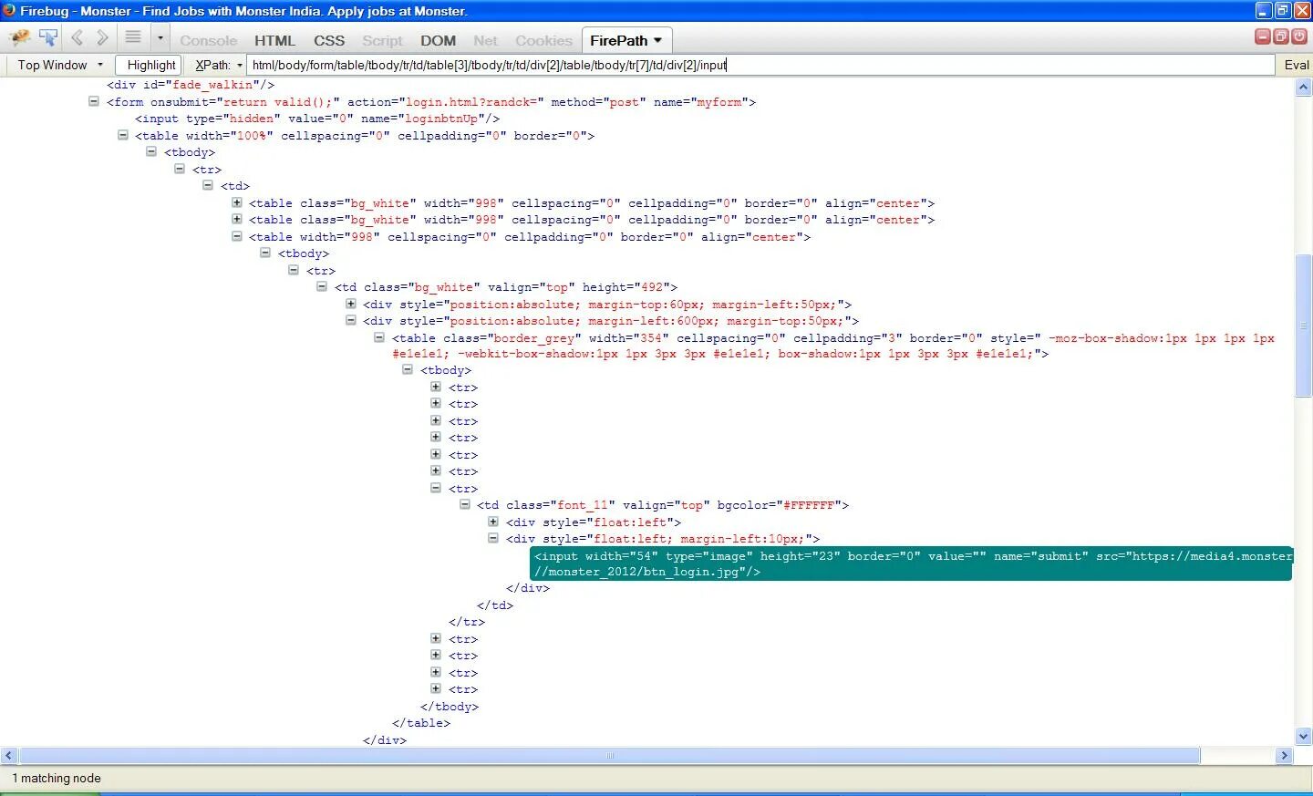Click the Firefox icon in title bar
Viewport: 1313px width, 796px height.
click(9, 11)
